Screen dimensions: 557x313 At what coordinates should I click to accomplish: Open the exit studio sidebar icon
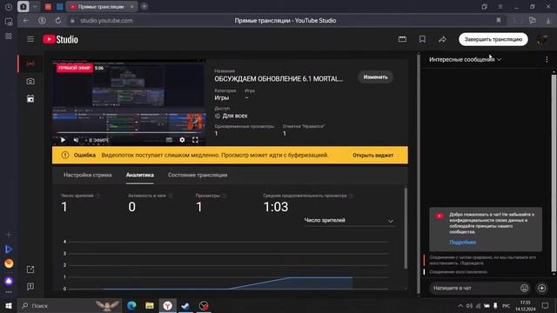(x=30, y=270)
